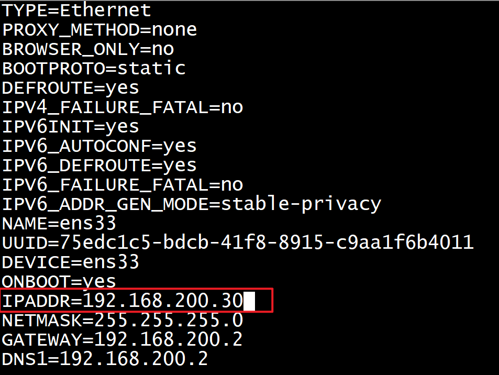Click the NAME=ens33 line
This screenshot has height=375, width=499.
[59, 223]
